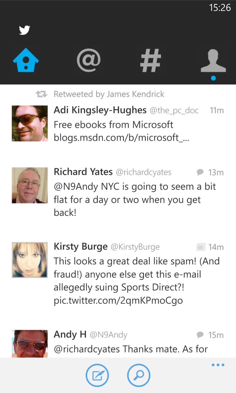
Task: Open pic.twitter.com/2qmKPmoCgo link
Action: [118, 300]
